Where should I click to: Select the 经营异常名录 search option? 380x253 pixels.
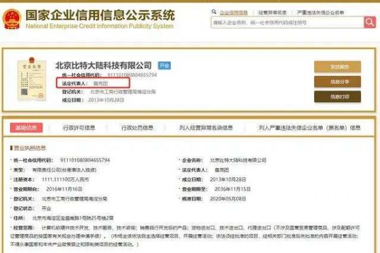[273, 11]
